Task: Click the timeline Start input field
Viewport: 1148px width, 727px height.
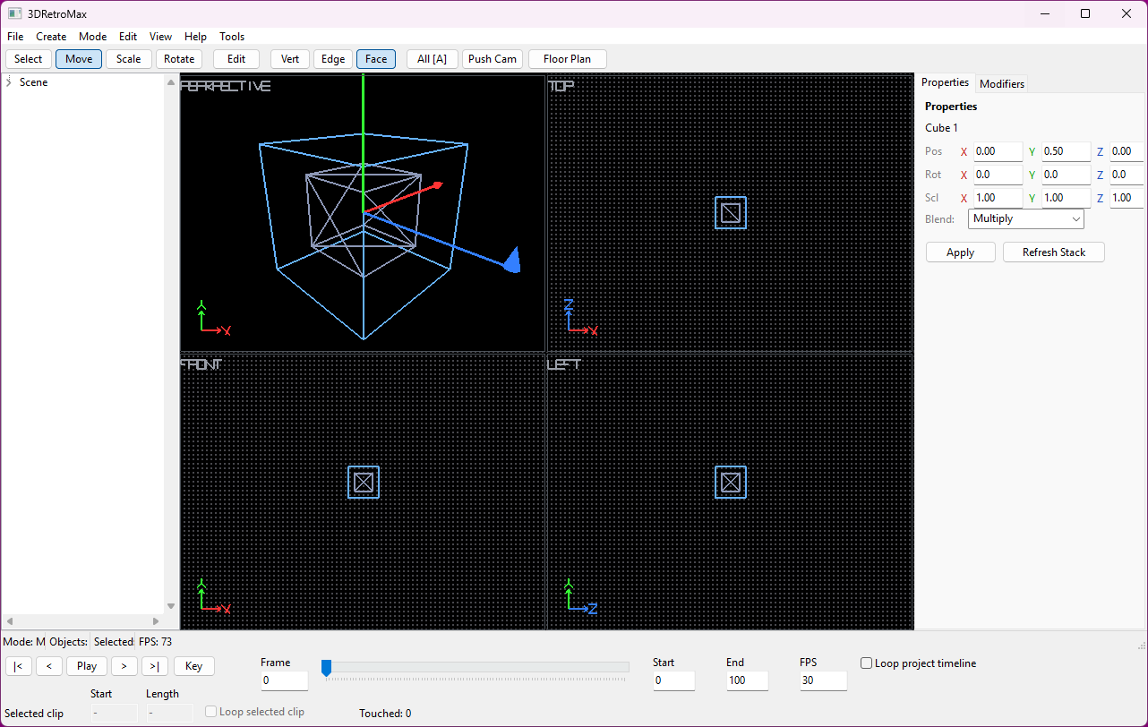Action: (x=674, y=681)
